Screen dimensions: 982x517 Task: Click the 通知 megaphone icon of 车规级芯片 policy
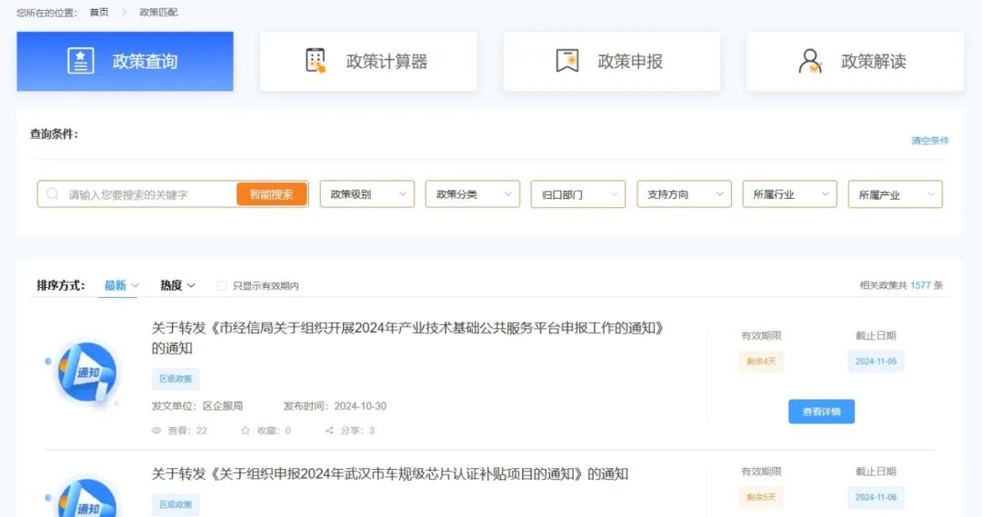pos(86,497)
